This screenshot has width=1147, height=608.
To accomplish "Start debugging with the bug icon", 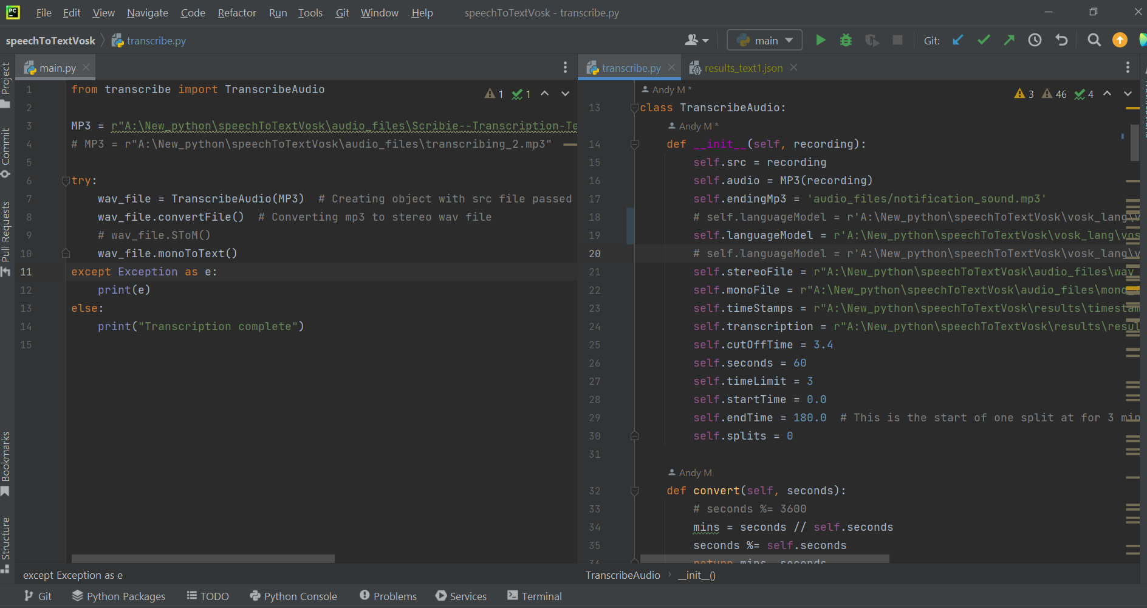I will click(x=846, y=40).
